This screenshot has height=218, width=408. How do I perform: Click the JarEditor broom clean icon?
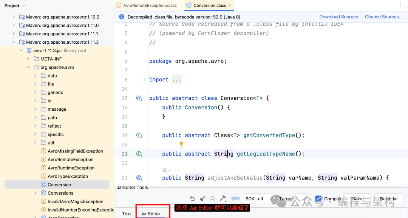click(202, 198)
